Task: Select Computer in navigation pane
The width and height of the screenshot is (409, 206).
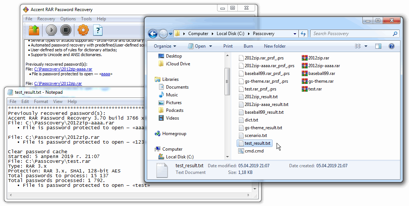Action: [x=169, y=149]
